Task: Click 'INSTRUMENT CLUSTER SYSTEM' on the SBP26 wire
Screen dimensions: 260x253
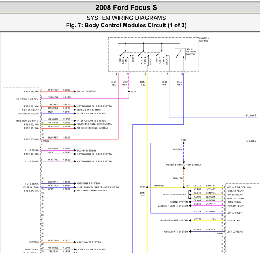Action: point(94,106)
